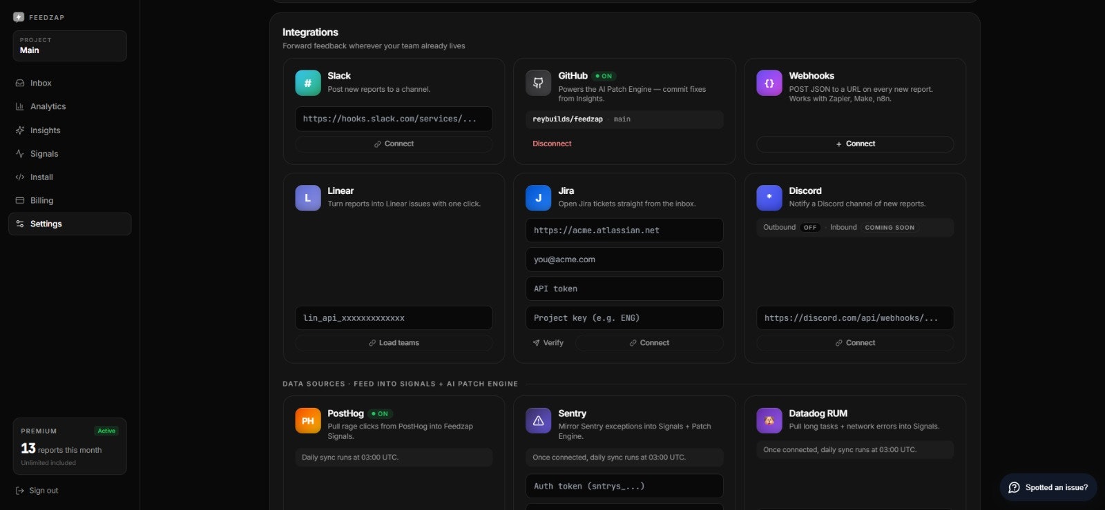This screenshot has width=1105, height=510.
Task: Click Load teams for Linear
Action: 394,343
